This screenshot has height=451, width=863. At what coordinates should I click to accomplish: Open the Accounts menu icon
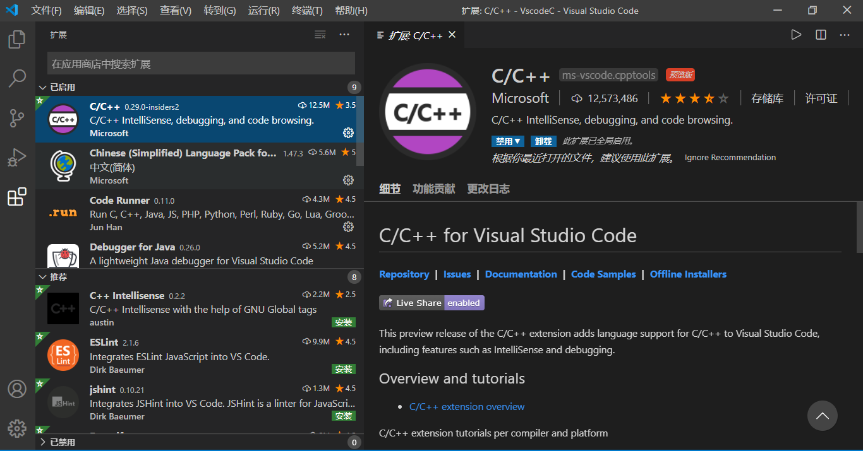pyautogui.click(x=17, y=389)
